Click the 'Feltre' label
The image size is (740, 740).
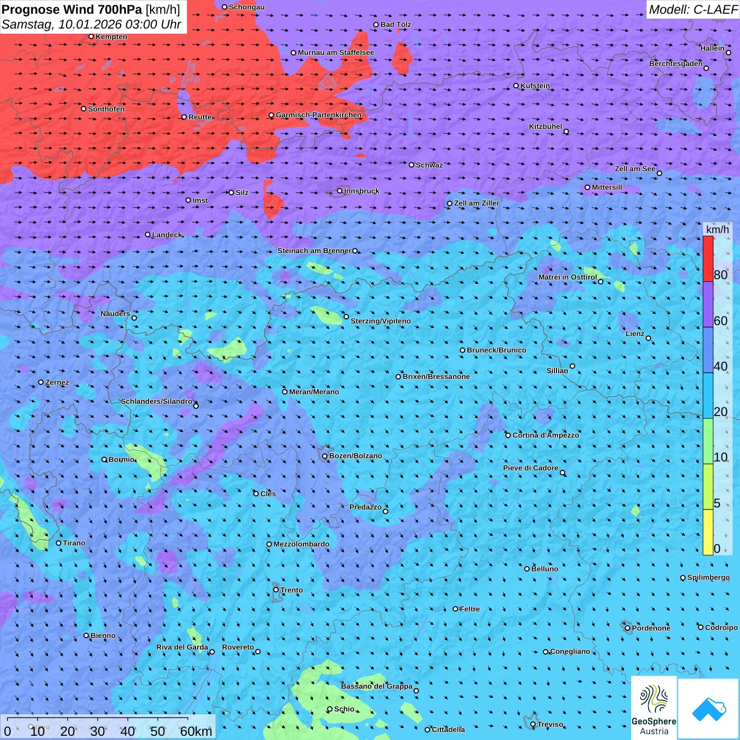click(x=469, y=609)
